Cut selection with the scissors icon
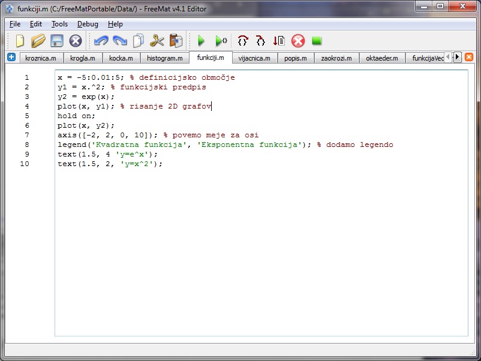Screen dimensions: 481x361 point(157,41)
